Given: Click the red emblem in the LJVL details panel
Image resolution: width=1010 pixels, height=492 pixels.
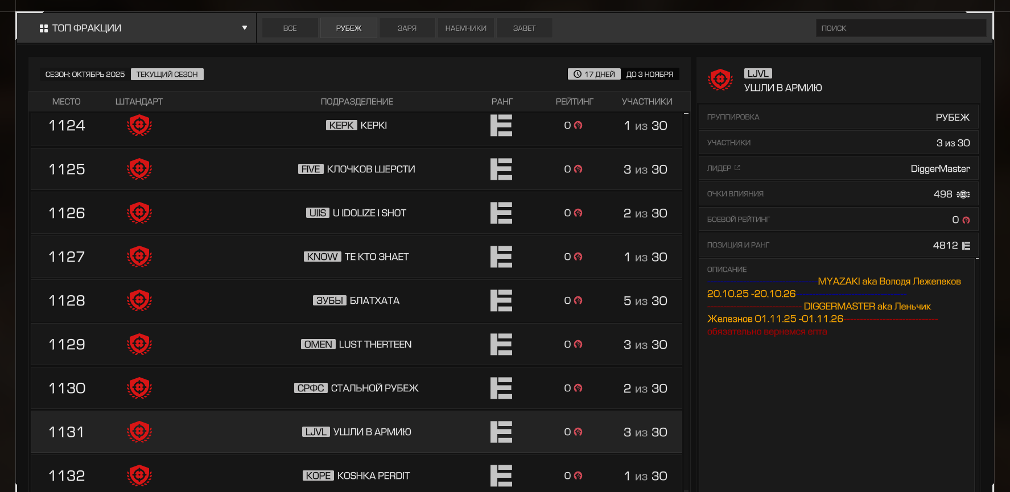Looking at the screenshot, I should (720, 80).
